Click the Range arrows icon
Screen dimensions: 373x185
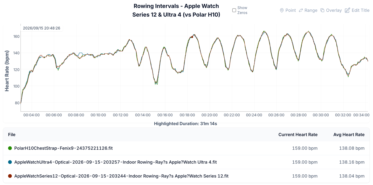pyautogui.click(x=301, y=10)
